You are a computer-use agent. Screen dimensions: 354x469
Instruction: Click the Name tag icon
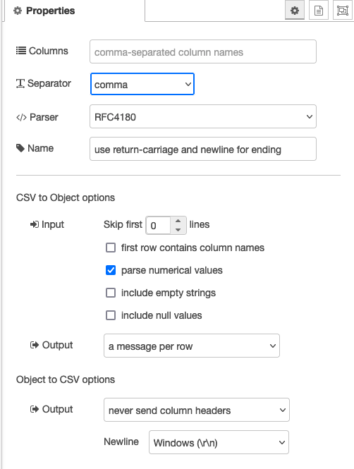[20, 148]
